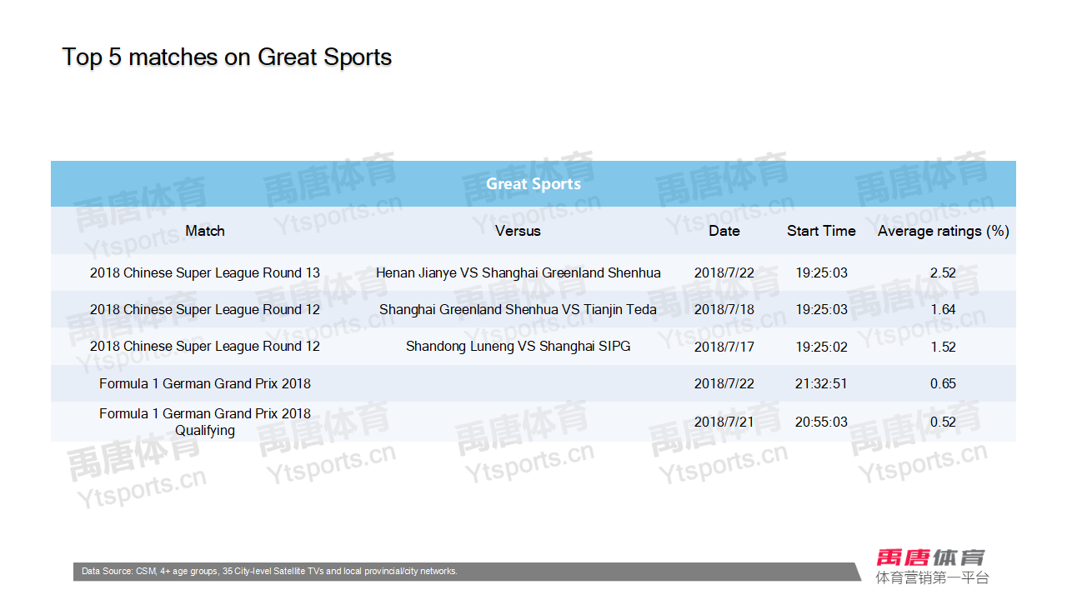Image resolution: width=1067 pixels, height=600 pixels.
Task: Select the slide title 'Top 5 matches on Great Sports'
Action: coord(227,57)
